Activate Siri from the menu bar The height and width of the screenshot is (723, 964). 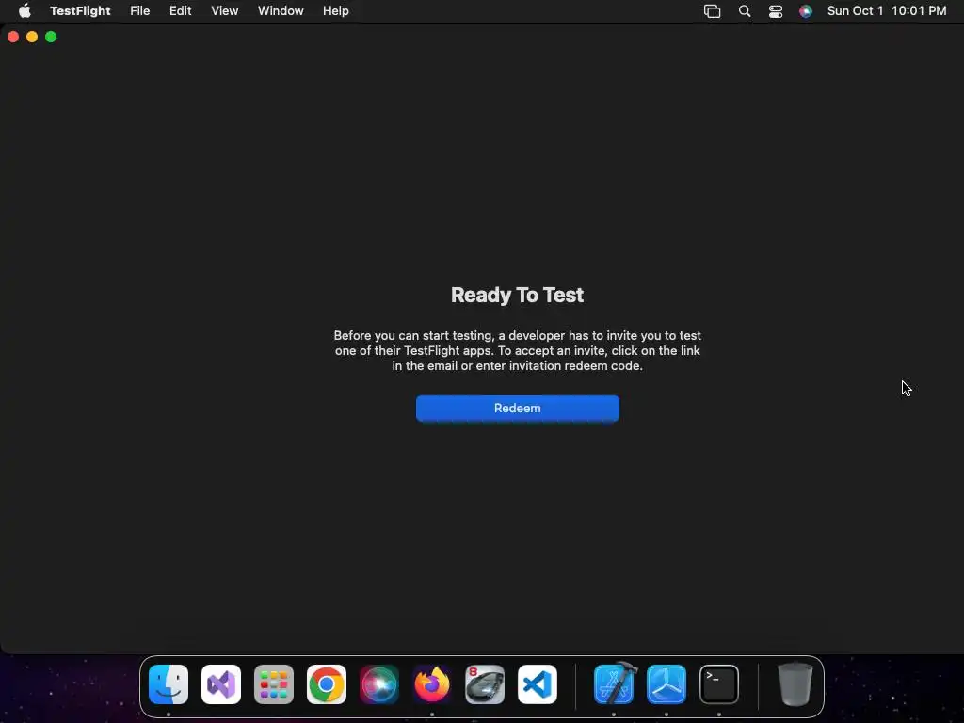806,11
